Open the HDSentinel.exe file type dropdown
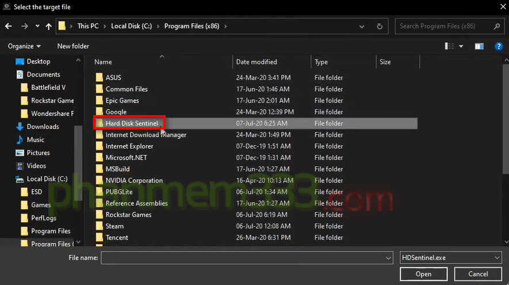The width and height of the screenshot is (509, 285). click(497, 258)
